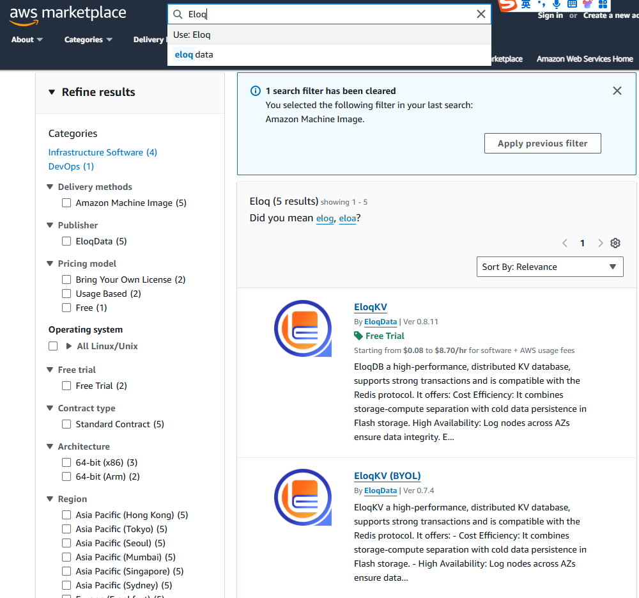Collapse the Free trial section

(x=50, y=370)
